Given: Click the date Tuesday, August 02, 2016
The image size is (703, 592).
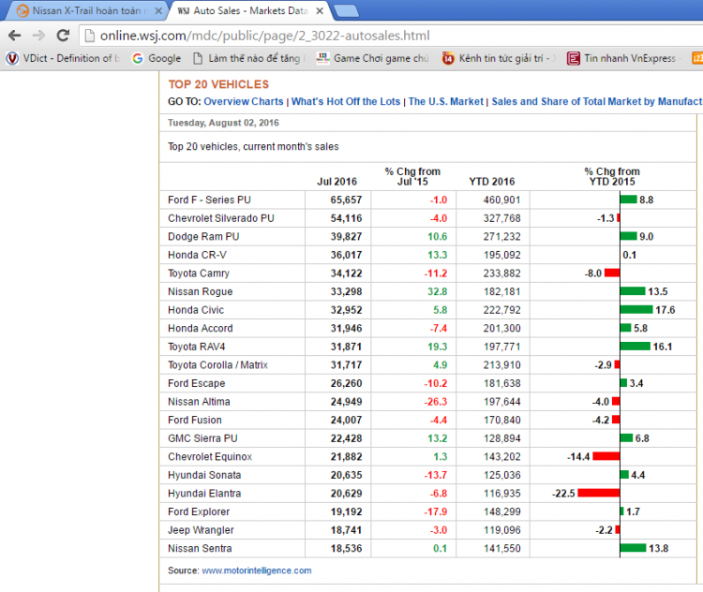Looking at the screenshot, I should 223,123.
